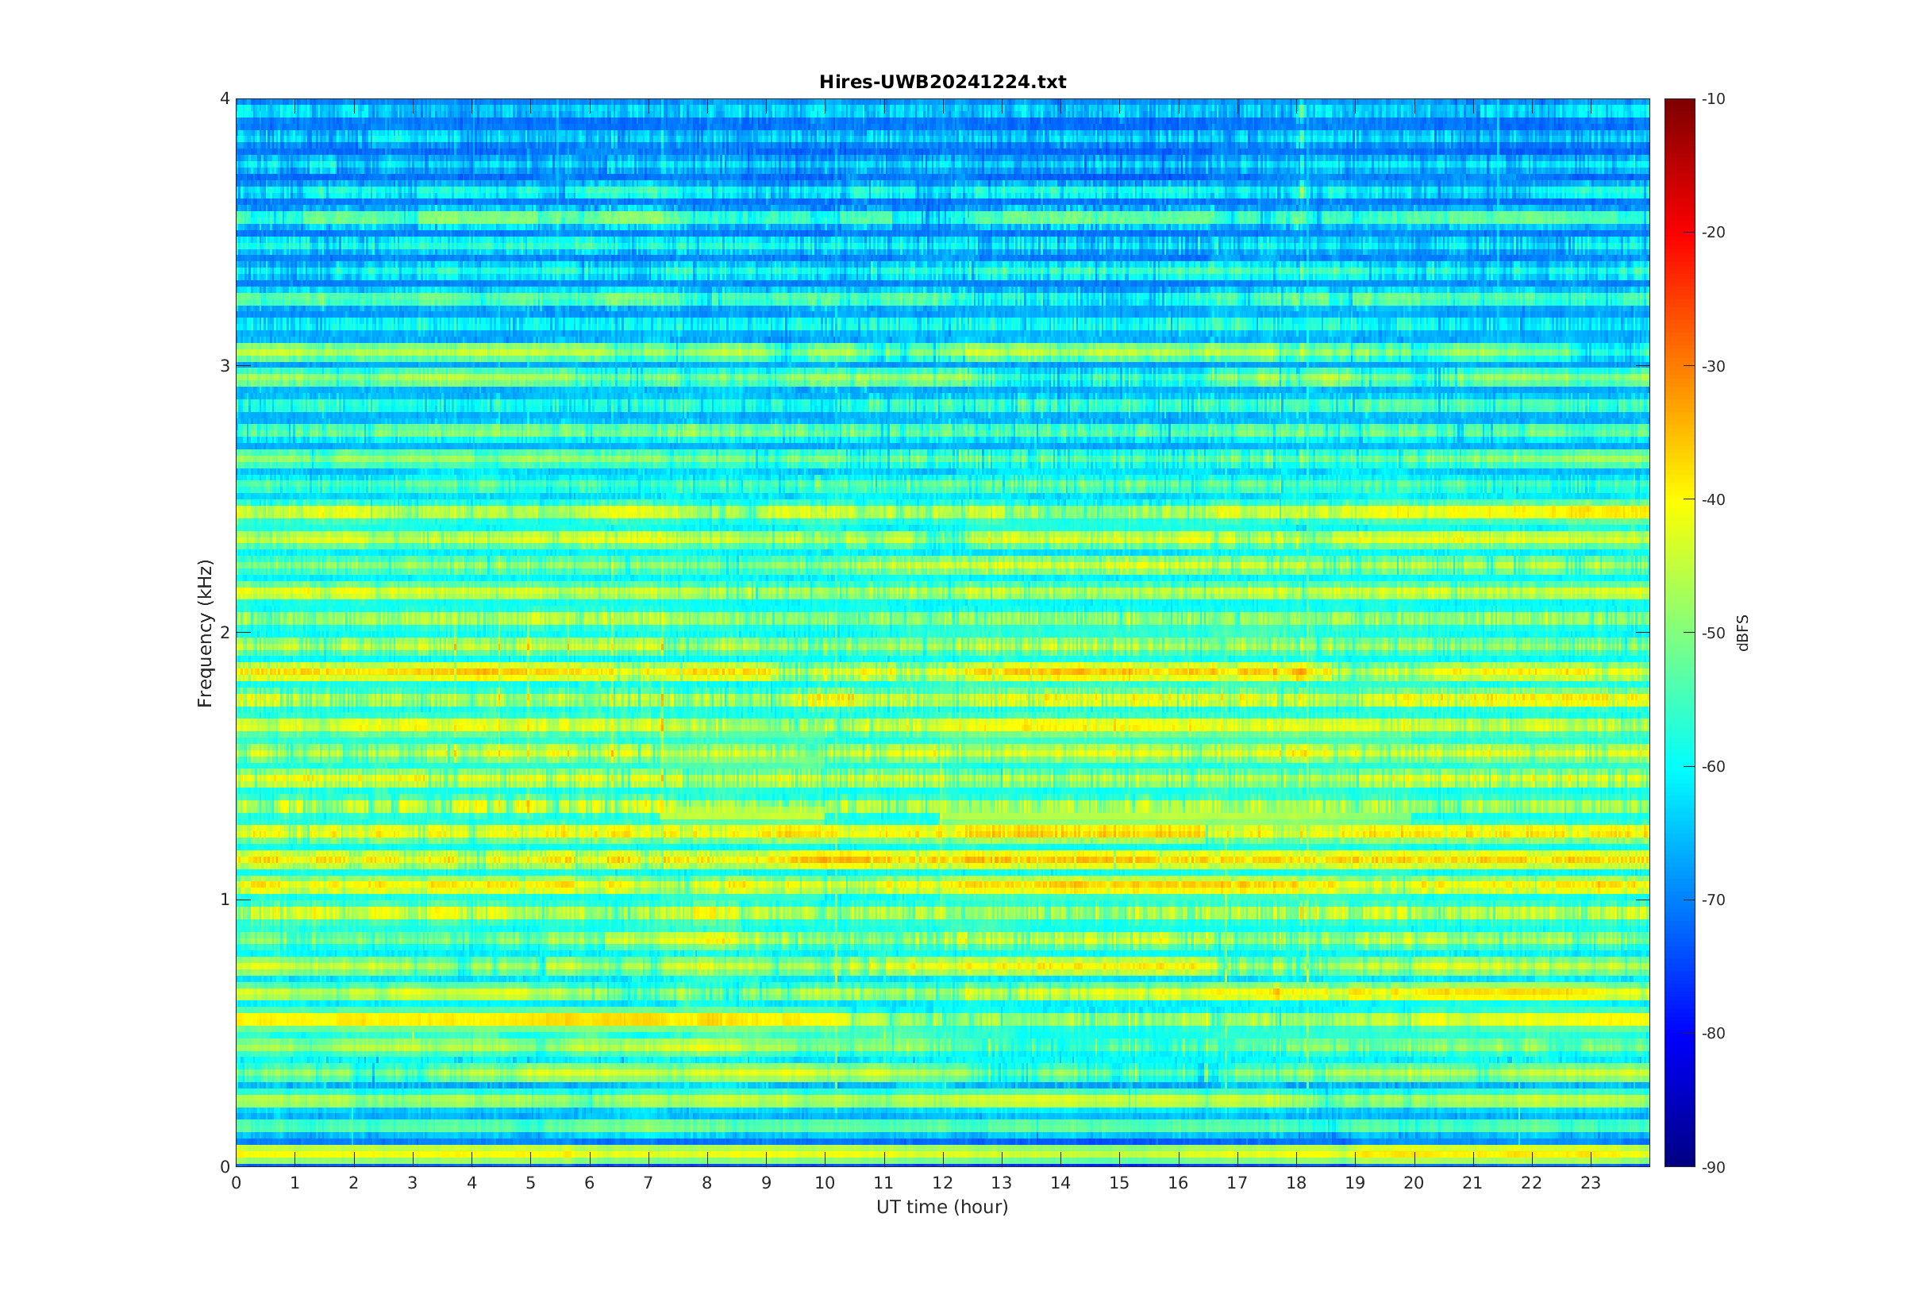The height and width of the screenshot is (1310, 1905).
Task: Click the color scale bar beside the plot
Action: pos(1680,633)
